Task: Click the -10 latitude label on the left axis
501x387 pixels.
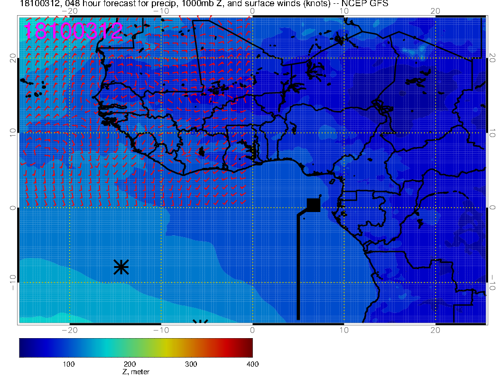Action: 13,283
